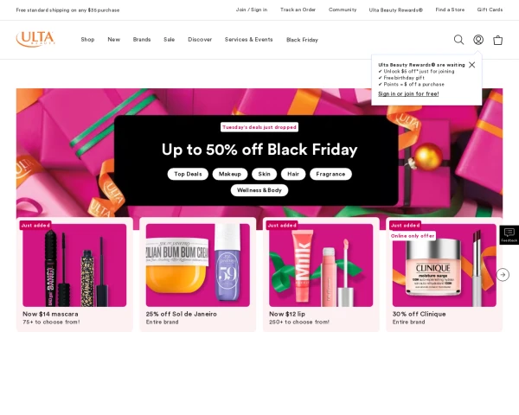This screenshot has height=415, width=519.
Task: Choose the Wellness & Body pill
Action: point(259,190)
